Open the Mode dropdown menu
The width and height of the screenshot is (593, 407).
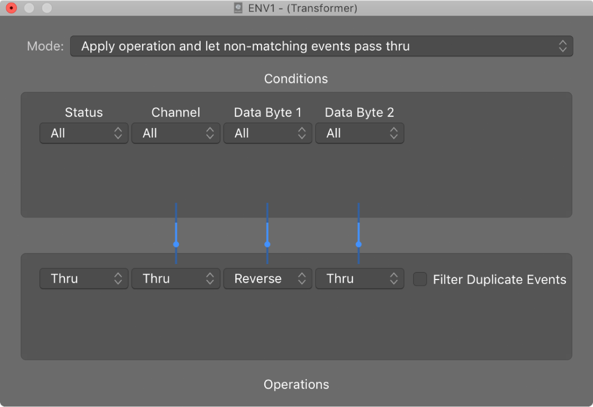tap(322, 46)
